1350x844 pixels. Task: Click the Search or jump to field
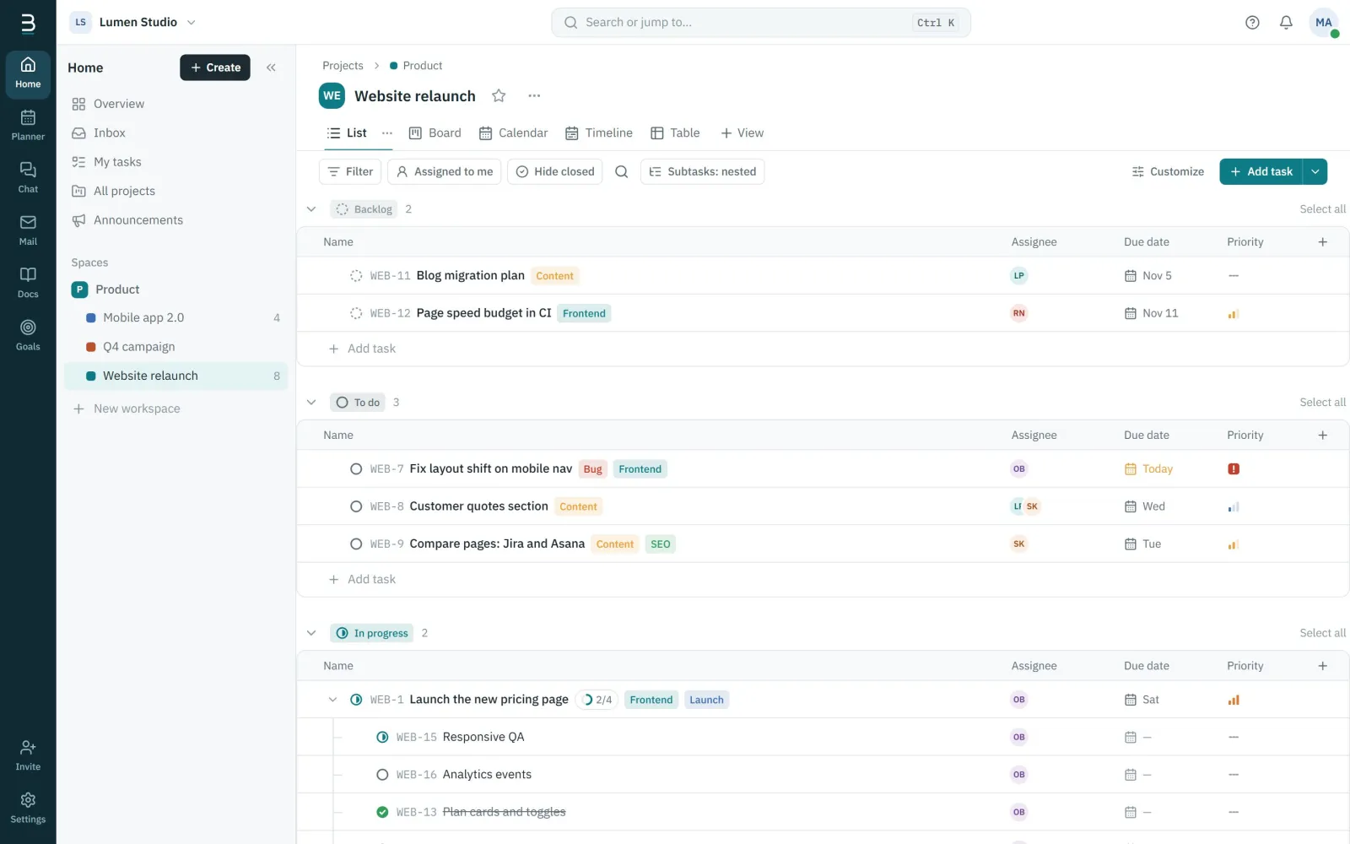761,23
